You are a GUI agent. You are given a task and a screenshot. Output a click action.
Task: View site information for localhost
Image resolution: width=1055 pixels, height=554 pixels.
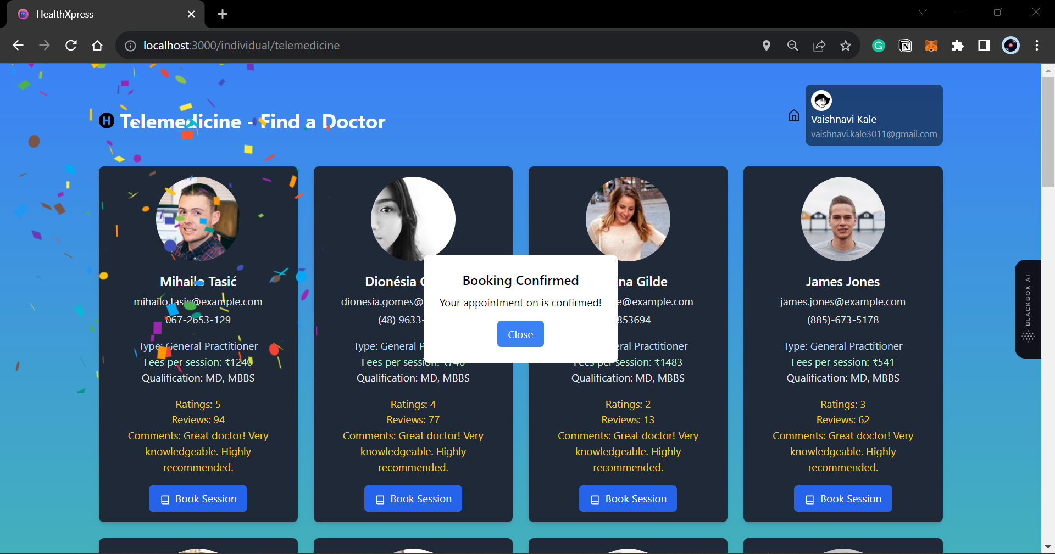(x=130, y=46)
